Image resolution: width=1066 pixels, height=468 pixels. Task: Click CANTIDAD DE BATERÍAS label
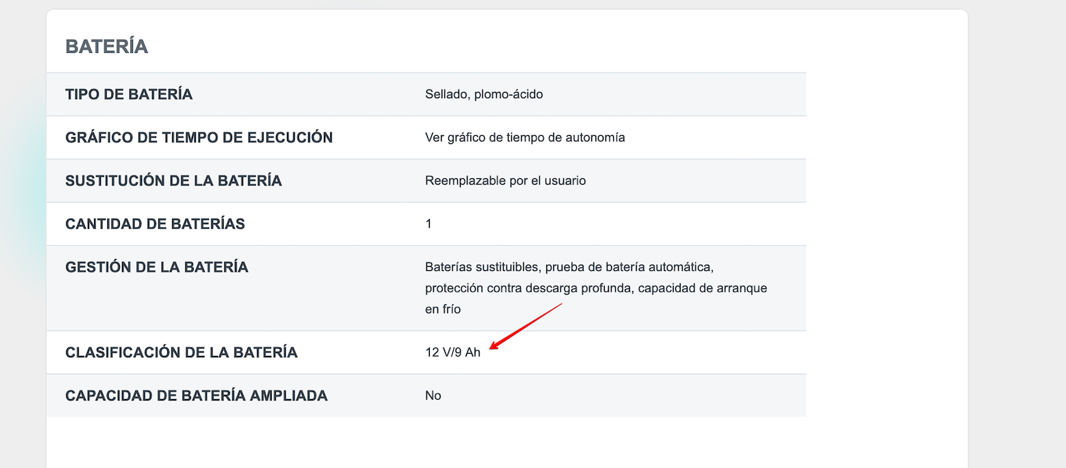pyautogui.click(x=155, y=224)
